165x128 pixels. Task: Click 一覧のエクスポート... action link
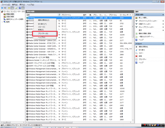(x=146, y=36)
